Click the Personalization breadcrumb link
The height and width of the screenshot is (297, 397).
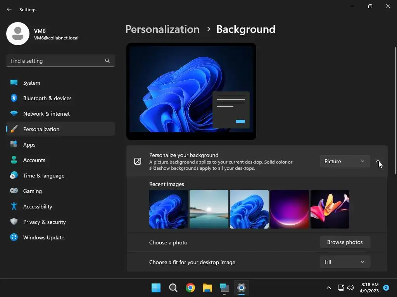coord(162,29)
